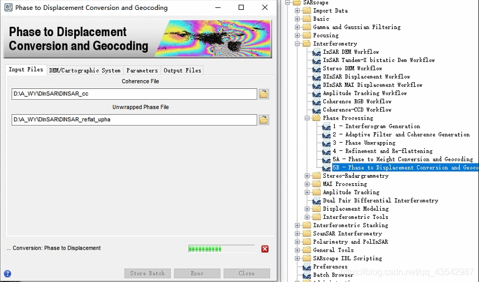
Task: Expand the Import Data folder
Action: click(x=297, y=10)
